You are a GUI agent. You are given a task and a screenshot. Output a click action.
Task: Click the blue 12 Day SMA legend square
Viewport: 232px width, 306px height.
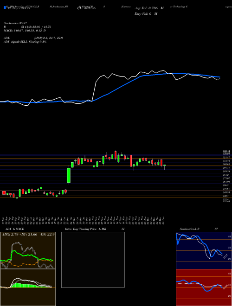click(x=5, y=7)
